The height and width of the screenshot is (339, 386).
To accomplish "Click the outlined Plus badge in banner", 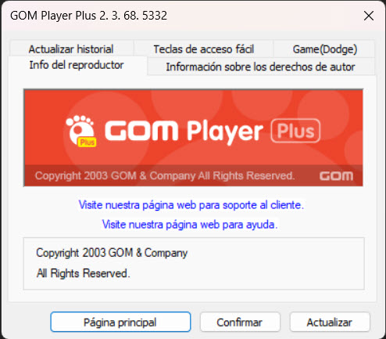I will [x=295, y=131].
